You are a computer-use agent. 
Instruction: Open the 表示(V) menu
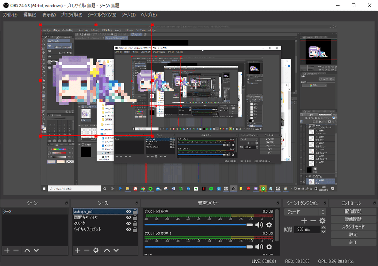click(49, 15)
